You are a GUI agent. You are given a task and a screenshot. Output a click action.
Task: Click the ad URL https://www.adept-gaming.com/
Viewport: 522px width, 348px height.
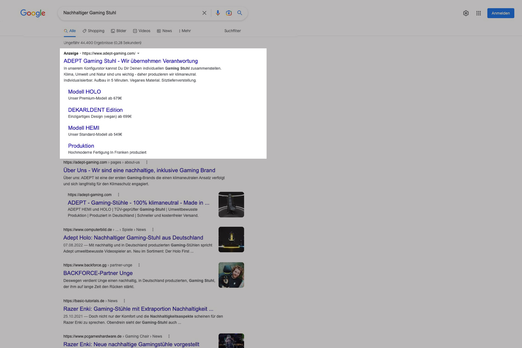click(109, 54)
